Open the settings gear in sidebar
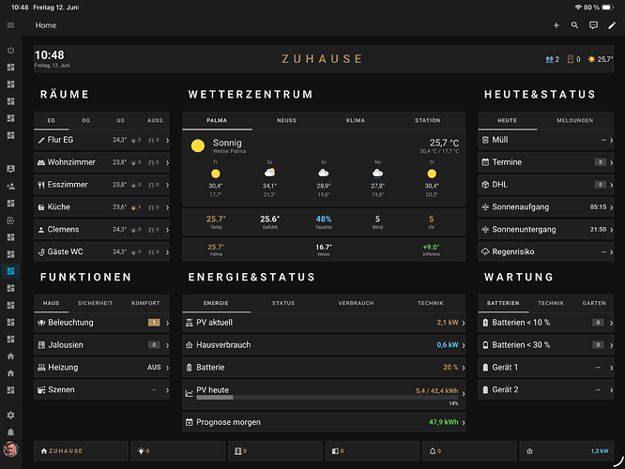 click(x=10, y=416)
